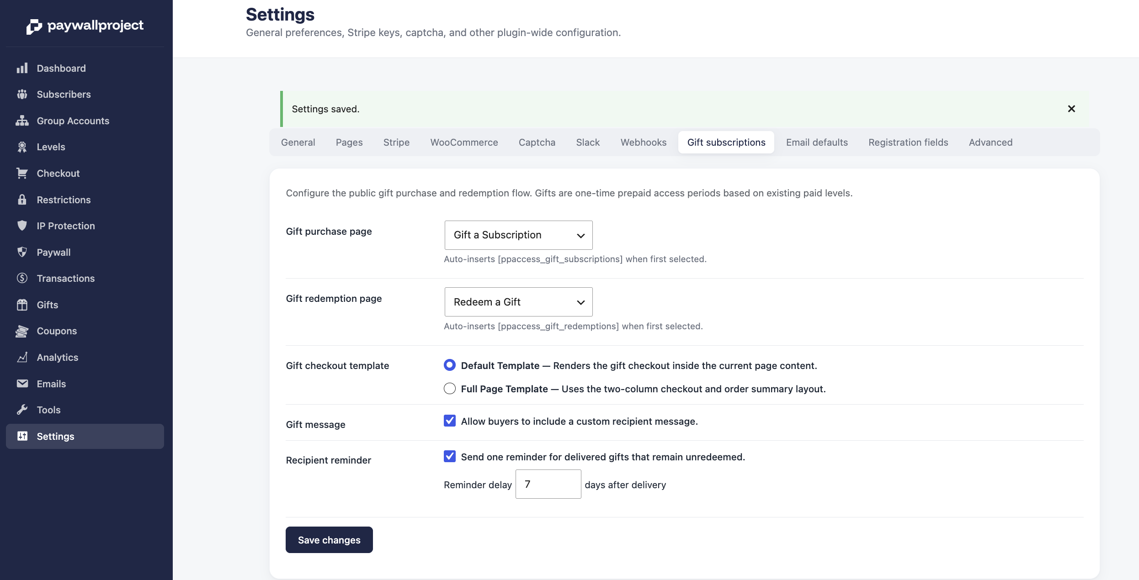The image size is (1139, 580).
Task: Open the Gift redemption page dropdown
Action: 518,302
